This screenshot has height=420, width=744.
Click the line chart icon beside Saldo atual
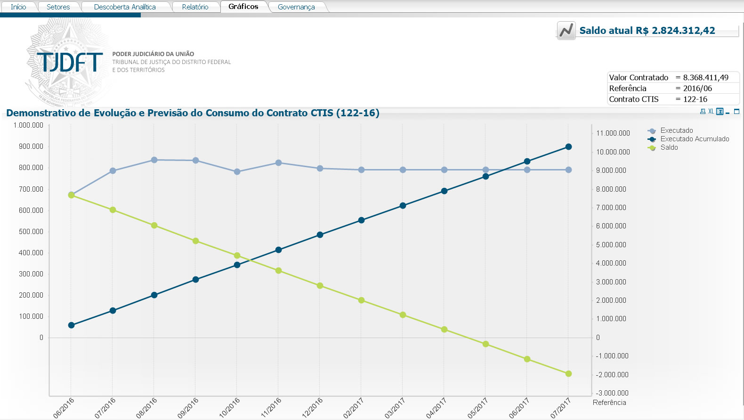tap(566, 31)
